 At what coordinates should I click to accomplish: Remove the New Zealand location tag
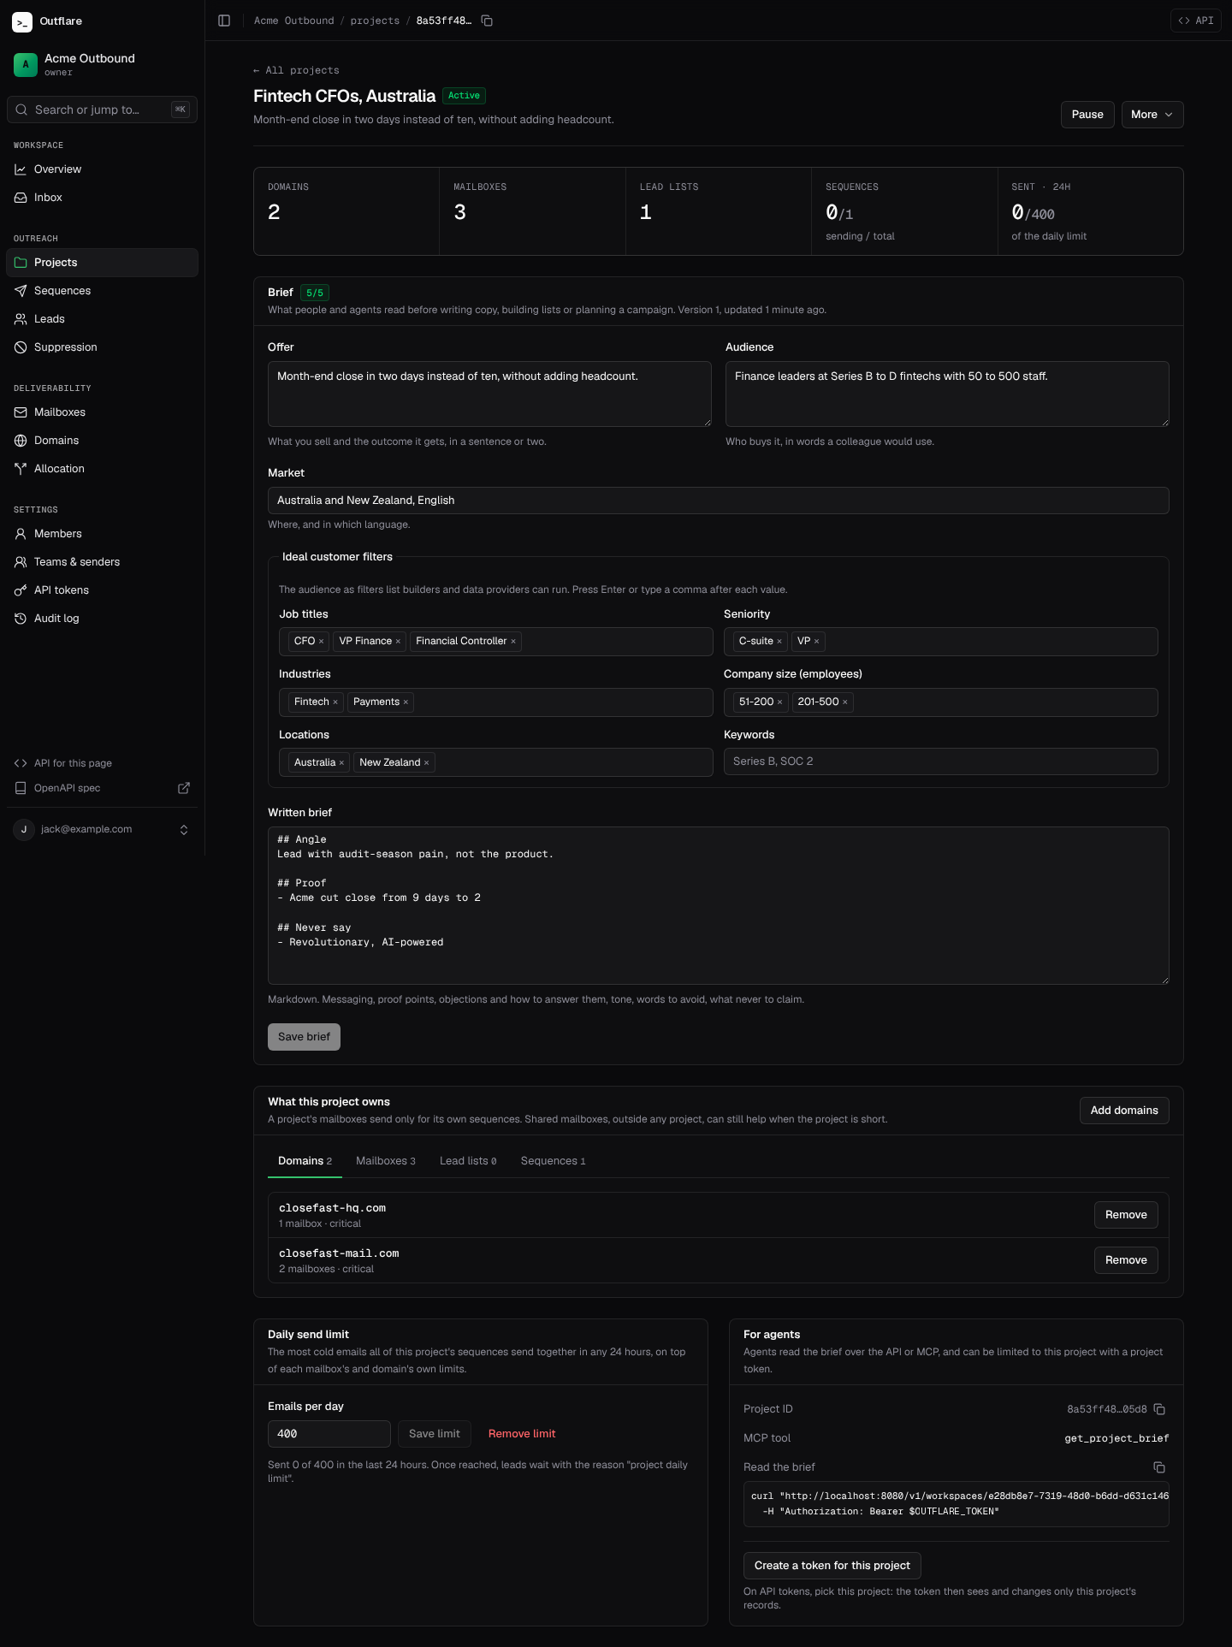click(426, 763)
